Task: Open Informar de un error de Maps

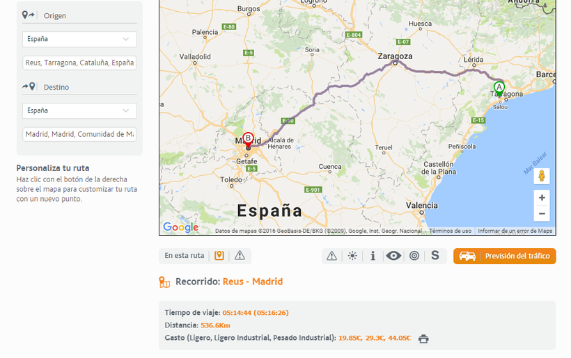Action: 515,231
